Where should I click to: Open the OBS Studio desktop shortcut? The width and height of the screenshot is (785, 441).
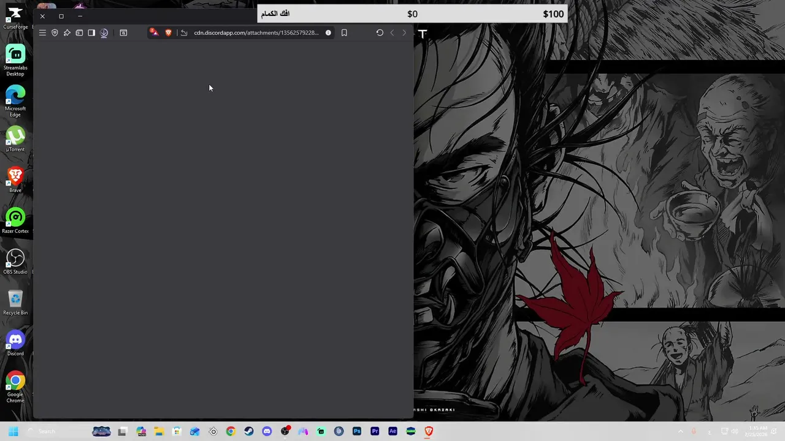pos(15,262)
